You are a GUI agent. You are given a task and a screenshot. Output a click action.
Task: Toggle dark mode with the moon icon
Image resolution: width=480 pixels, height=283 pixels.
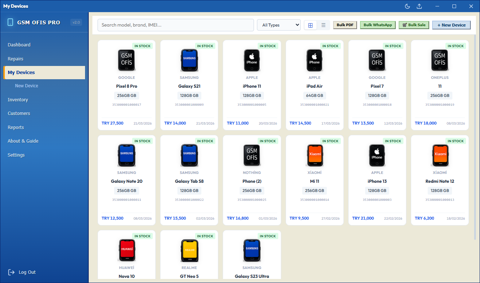[407, 6]
